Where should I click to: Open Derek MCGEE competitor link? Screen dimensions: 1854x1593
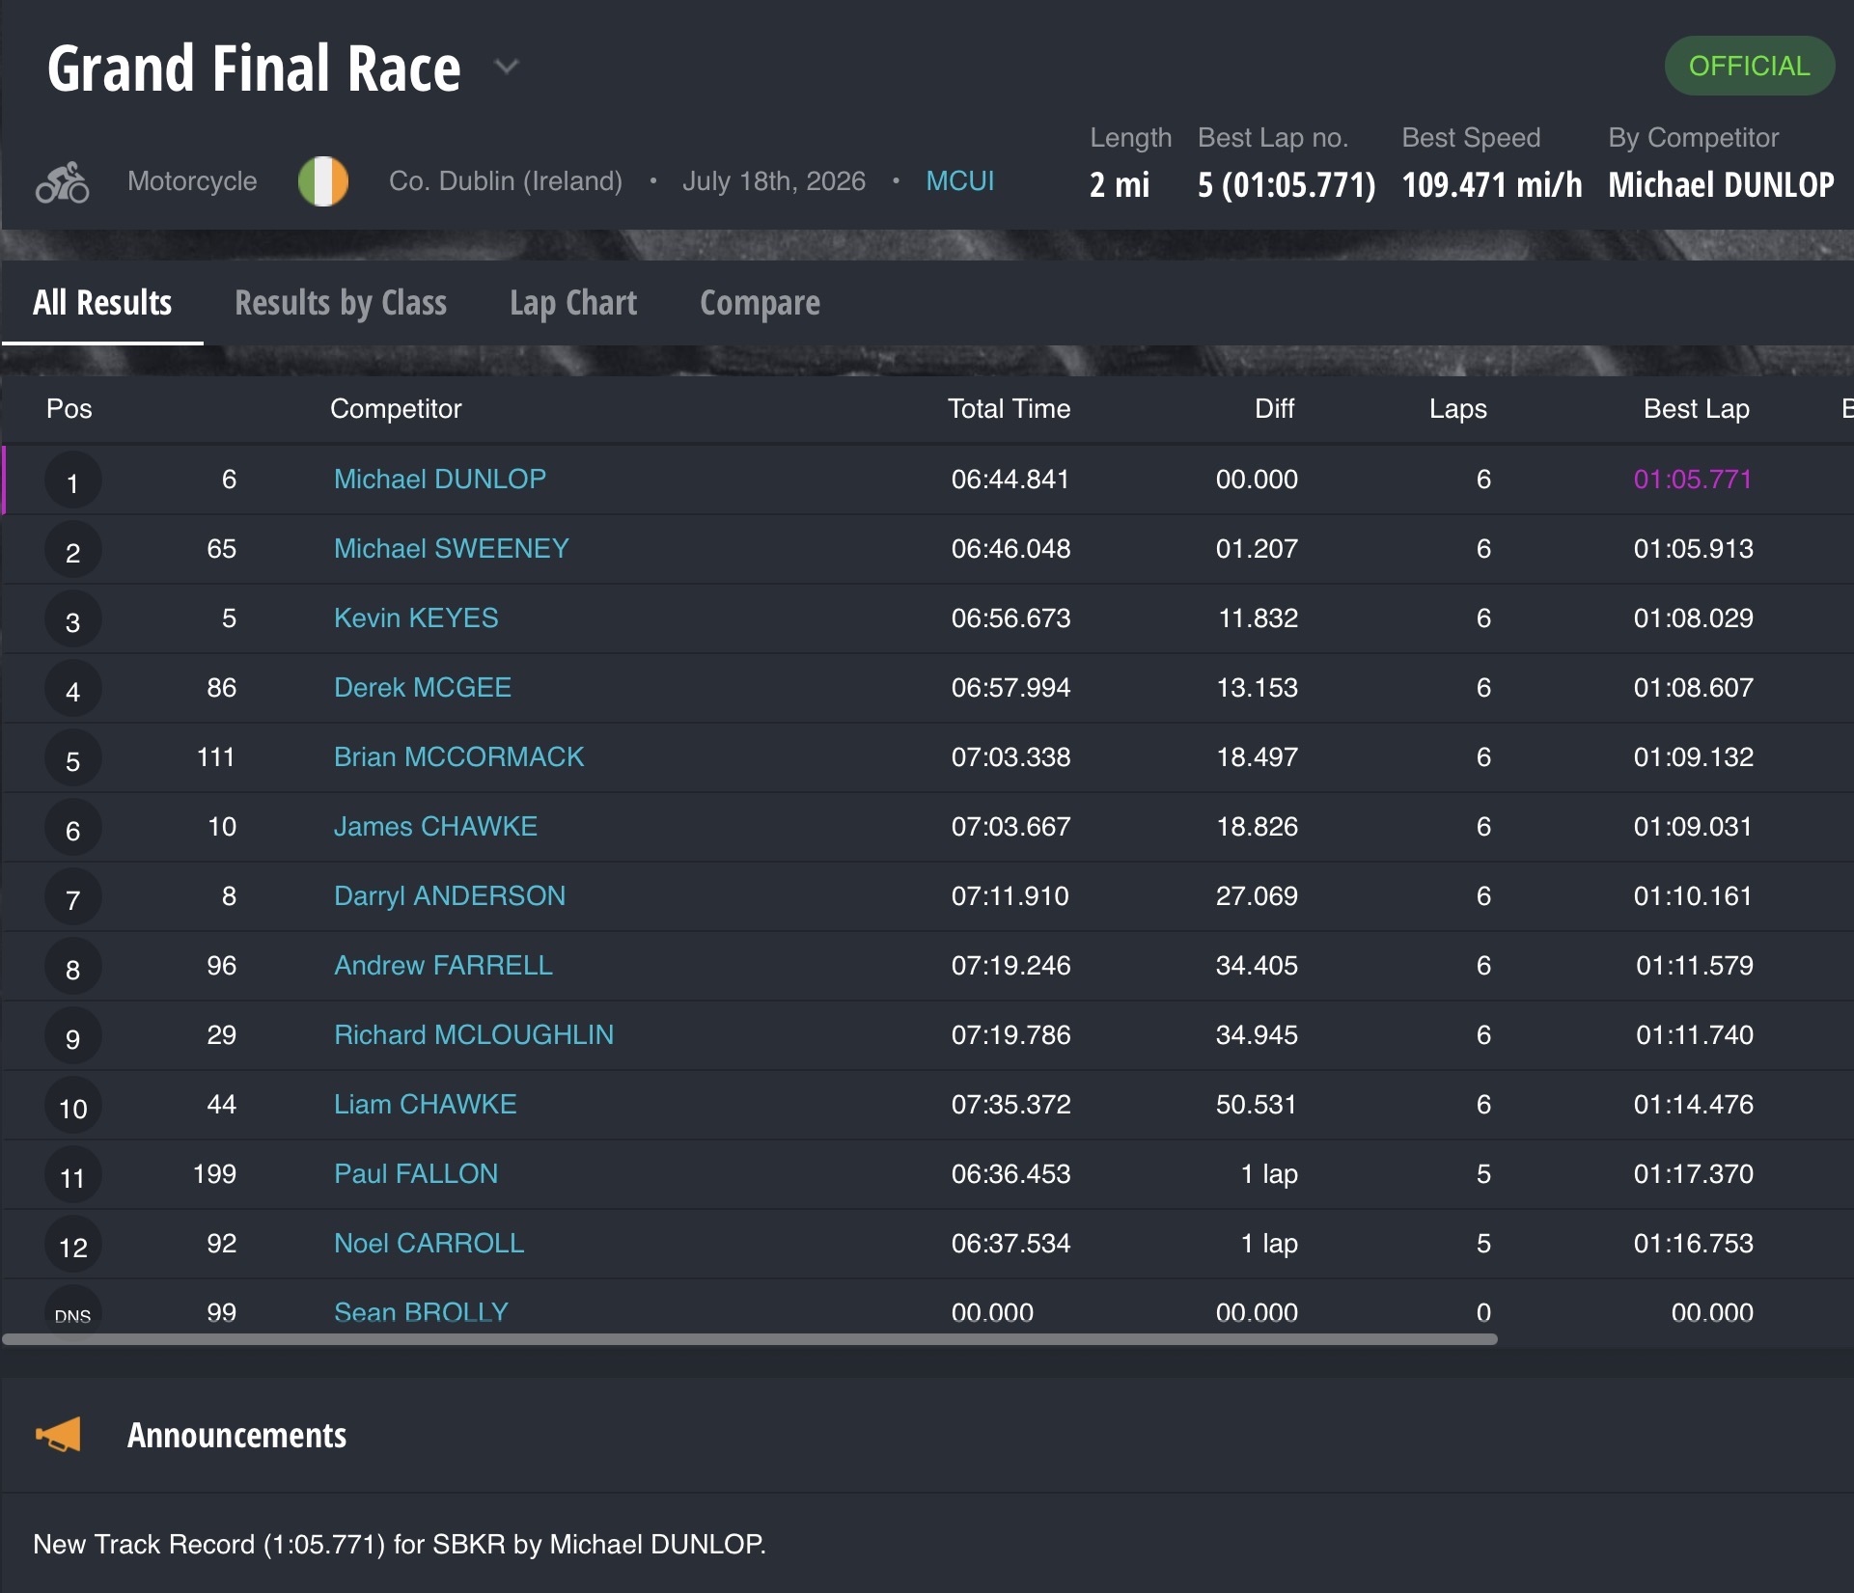(x=423, y=687)
